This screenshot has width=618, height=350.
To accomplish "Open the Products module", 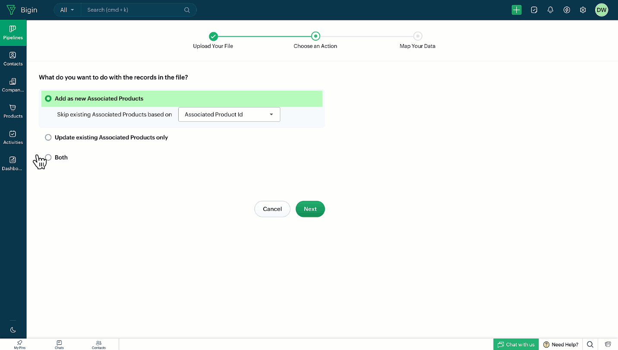I will point(13,111).
